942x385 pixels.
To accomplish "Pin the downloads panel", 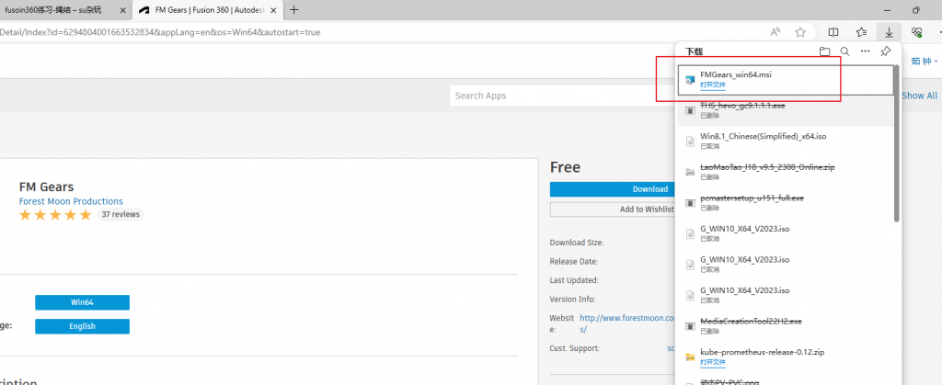I will tap(886, 51).
